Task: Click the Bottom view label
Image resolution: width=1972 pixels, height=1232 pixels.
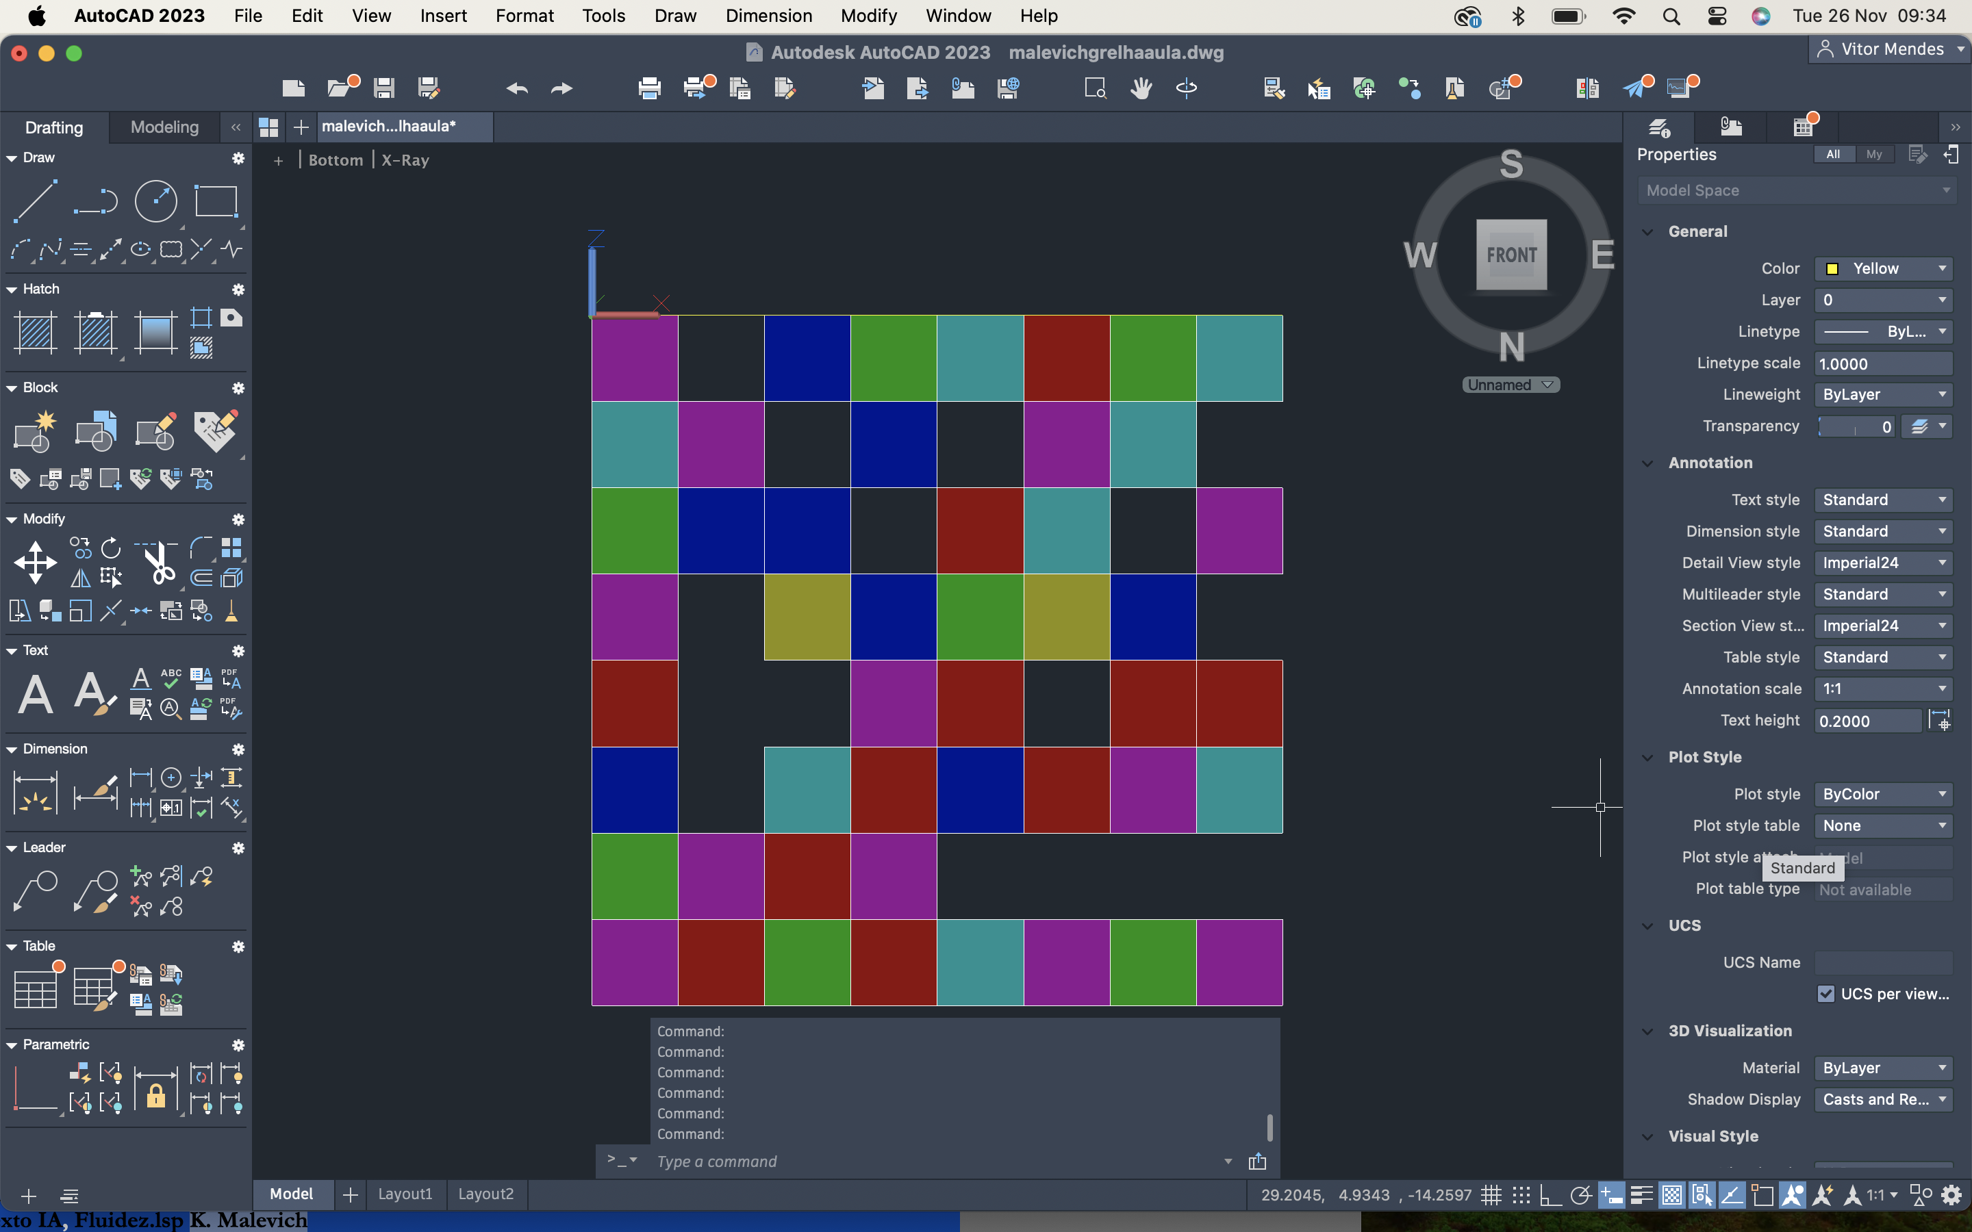Action: 336,161
